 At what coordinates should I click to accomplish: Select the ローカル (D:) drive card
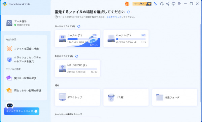[126, 39]
